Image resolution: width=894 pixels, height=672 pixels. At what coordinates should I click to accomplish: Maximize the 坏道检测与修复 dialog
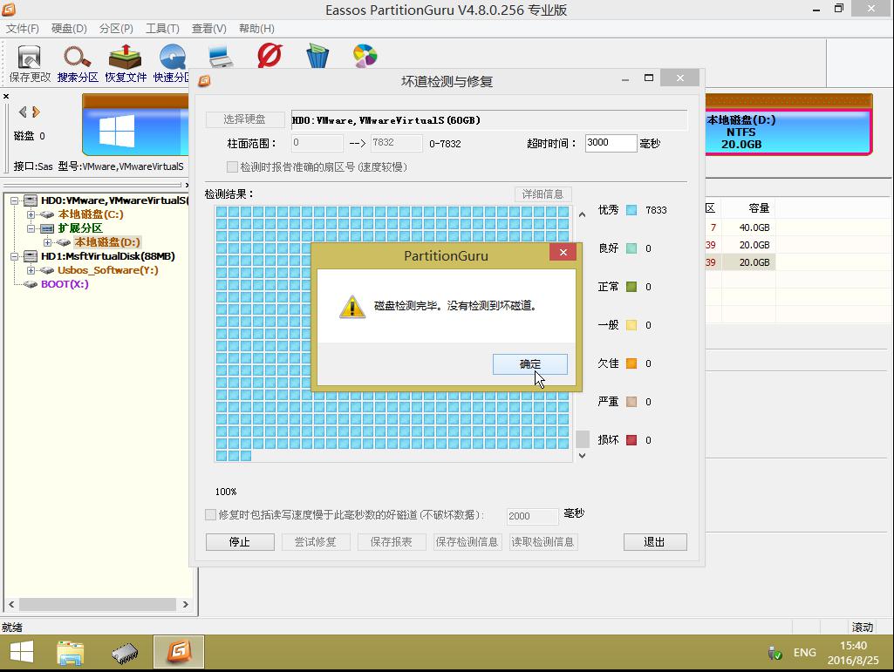tap(649, 78)
